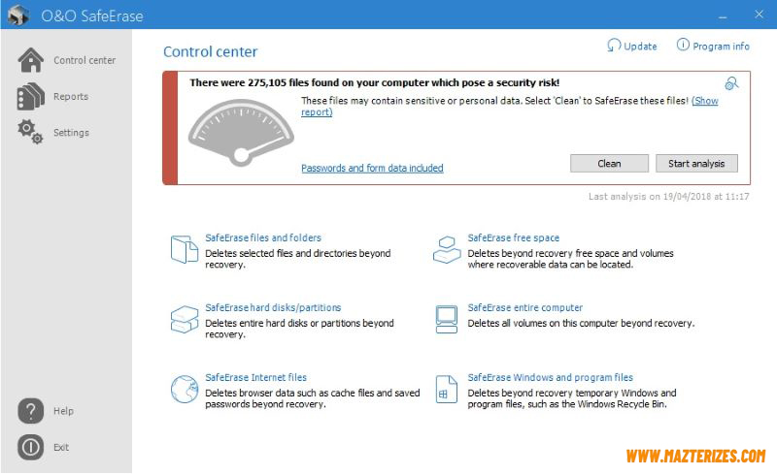Screen dimensions: 777x474
Task: Click the SafeErase files and folders icon
Action: coord(185,249)
